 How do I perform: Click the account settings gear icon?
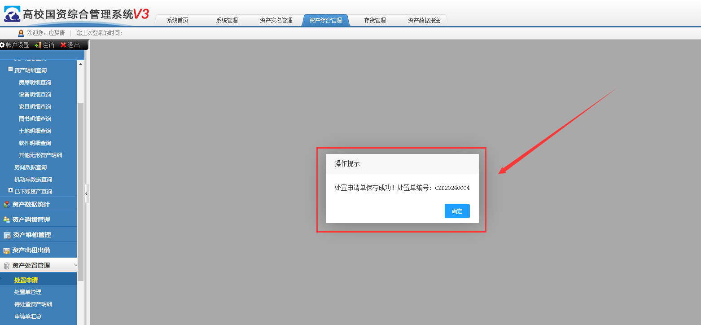coord(2,45)
